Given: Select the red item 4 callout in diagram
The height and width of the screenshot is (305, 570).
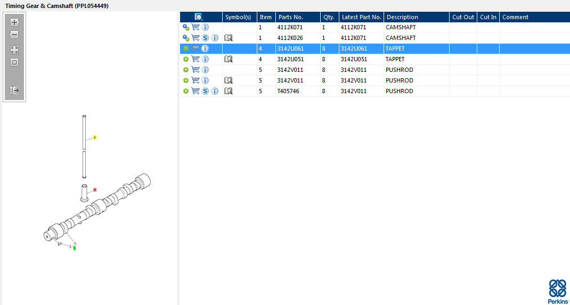Looking at the screenshot, I should (95, 189).
